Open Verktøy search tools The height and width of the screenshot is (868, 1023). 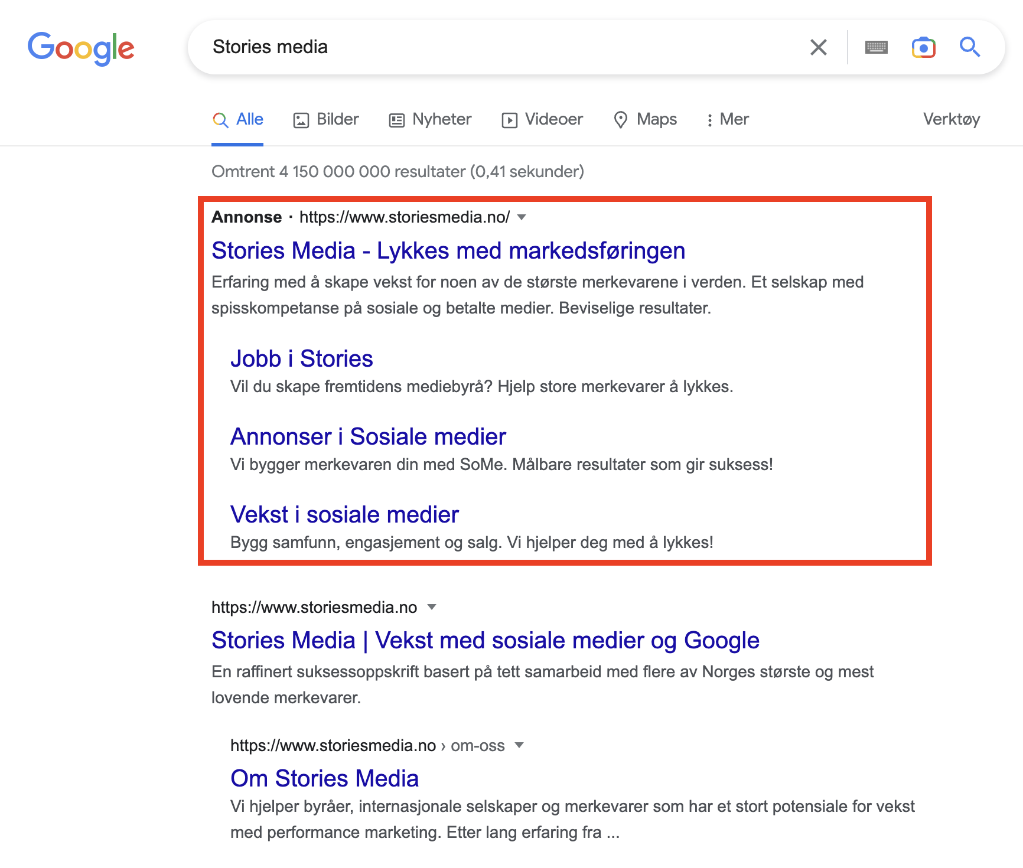pyautogui.click(x=952, y=119)
